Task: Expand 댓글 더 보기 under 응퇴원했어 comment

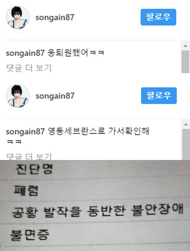Action: click(x=29, y=68)
